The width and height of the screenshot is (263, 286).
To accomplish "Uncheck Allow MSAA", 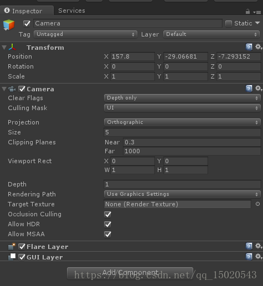I will tap(107, 234).
